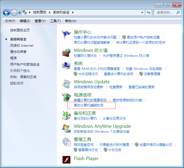Open the 工具(T) menu
Image resolution: width=184 pixels, height=168 pixels.
point(55,21)
